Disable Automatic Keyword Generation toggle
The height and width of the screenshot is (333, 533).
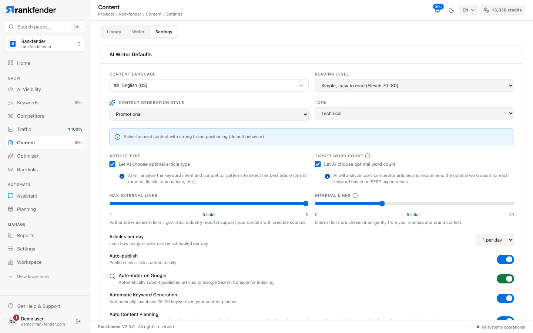505,298
